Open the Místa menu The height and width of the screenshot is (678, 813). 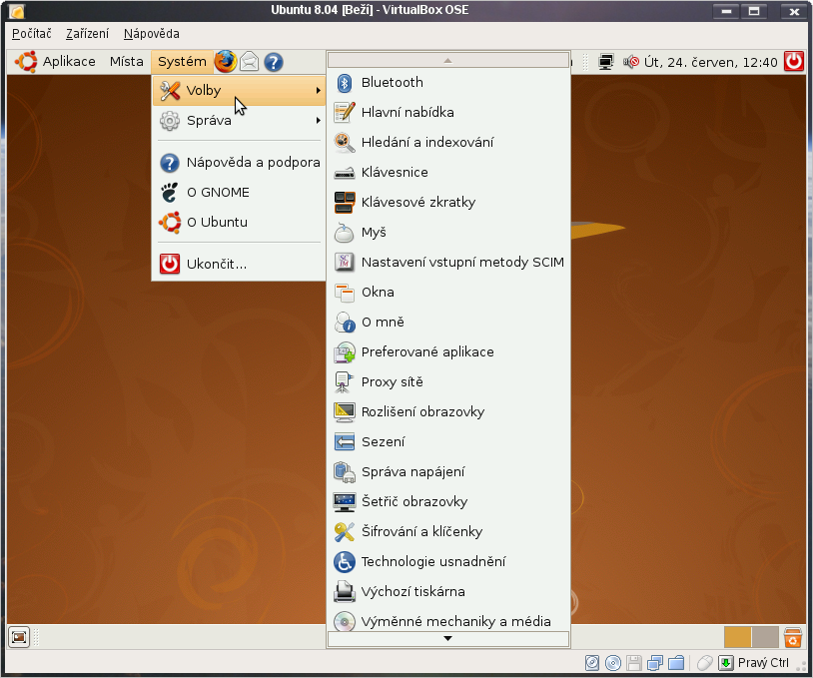[127, 62]
